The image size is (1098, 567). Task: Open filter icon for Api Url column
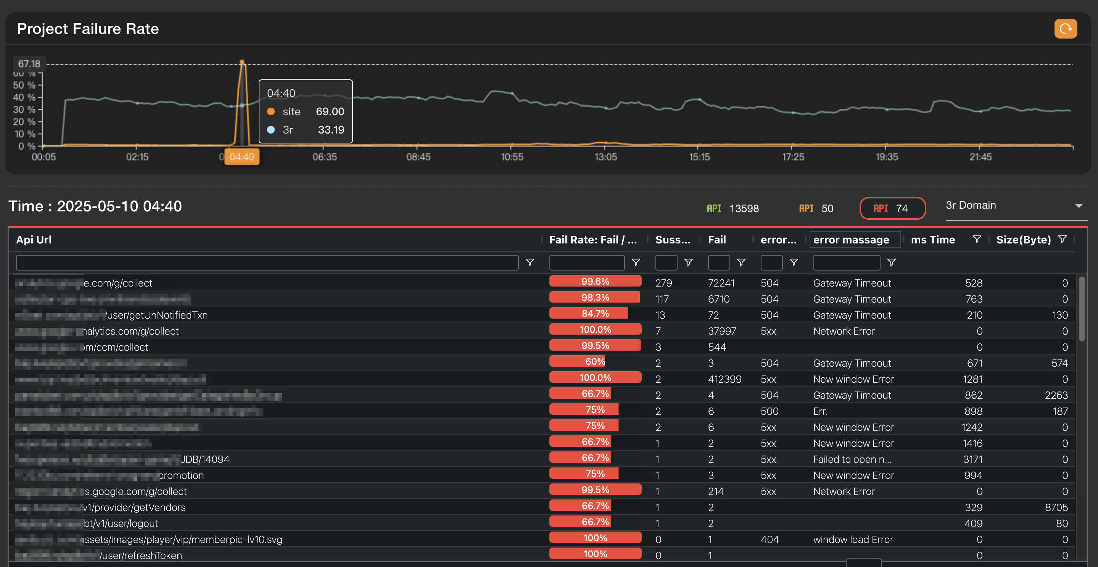point(530,262)
